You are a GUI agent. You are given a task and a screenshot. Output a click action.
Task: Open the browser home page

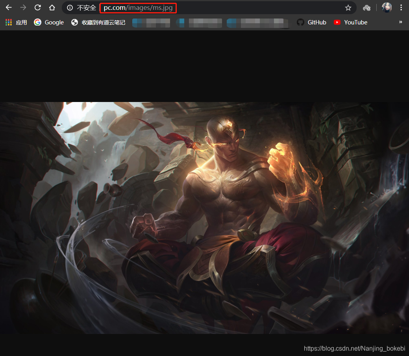click(52, 7)
